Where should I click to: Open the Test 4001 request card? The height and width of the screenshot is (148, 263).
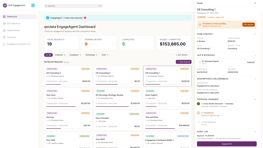tap(117, 140)
